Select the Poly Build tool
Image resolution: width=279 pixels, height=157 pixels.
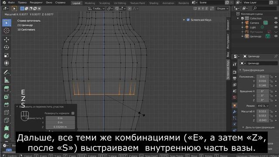point(7,128)
